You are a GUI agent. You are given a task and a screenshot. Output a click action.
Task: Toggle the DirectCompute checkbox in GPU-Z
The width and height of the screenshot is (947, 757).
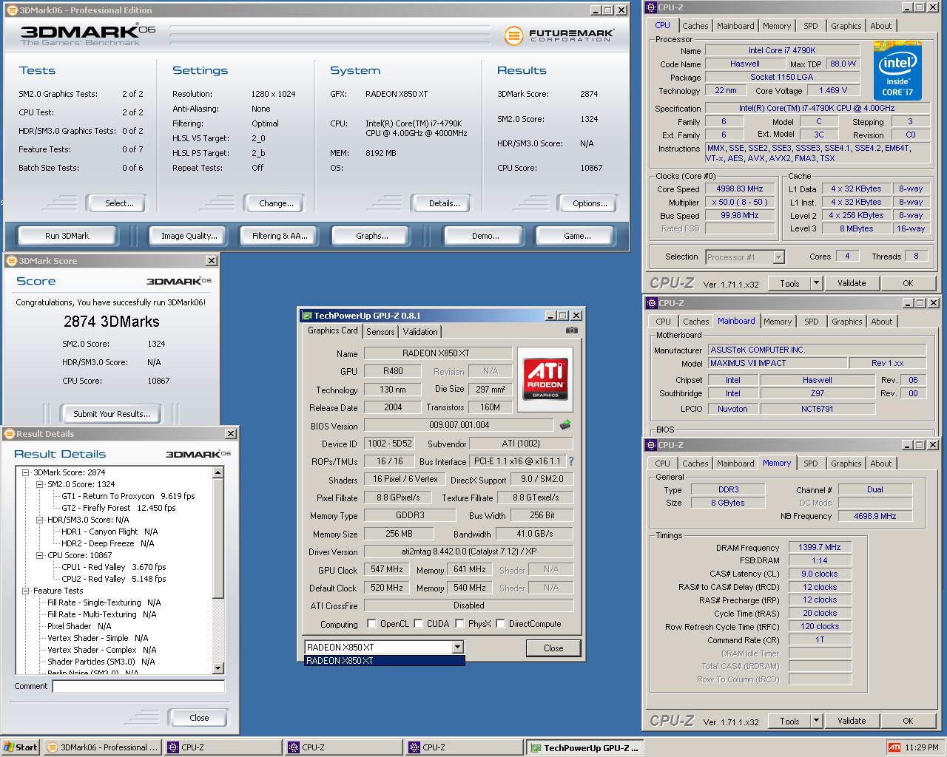click(500, 623)
